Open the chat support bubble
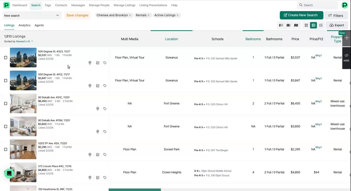This screenshot has width=351, height=191. [x=9, y=173]
